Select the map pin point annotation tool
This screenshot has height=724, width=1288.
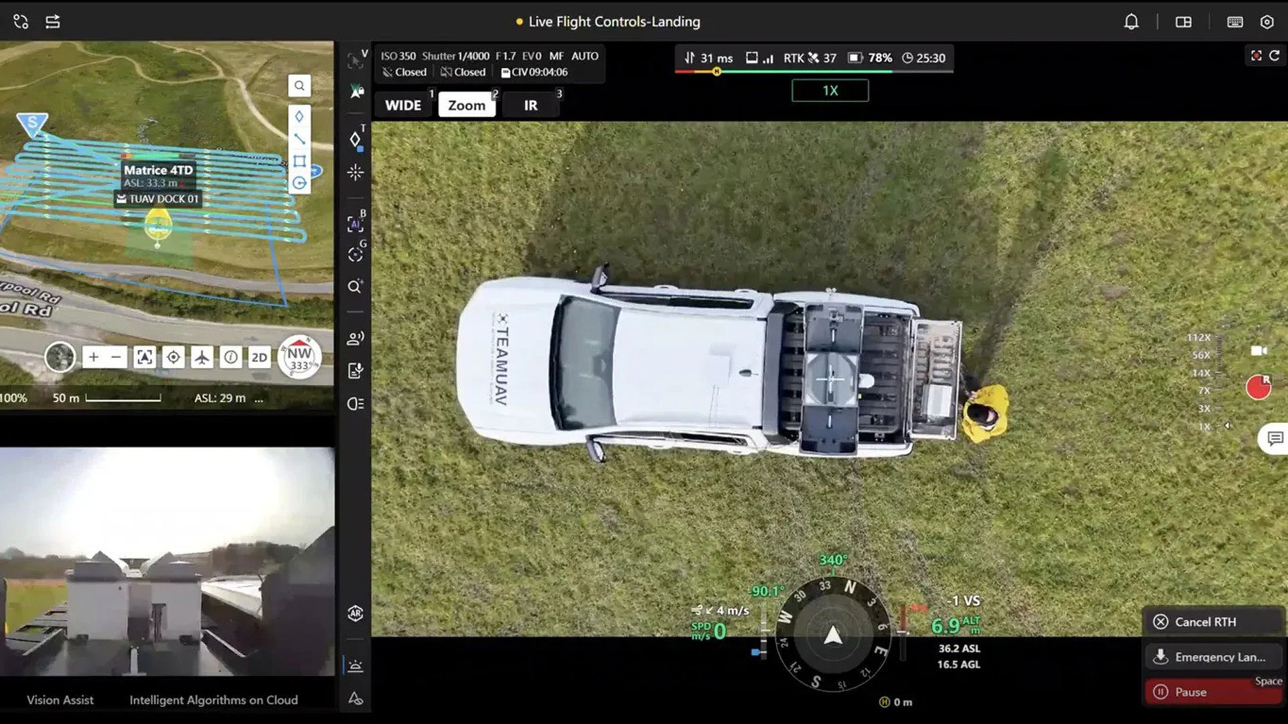299,117
